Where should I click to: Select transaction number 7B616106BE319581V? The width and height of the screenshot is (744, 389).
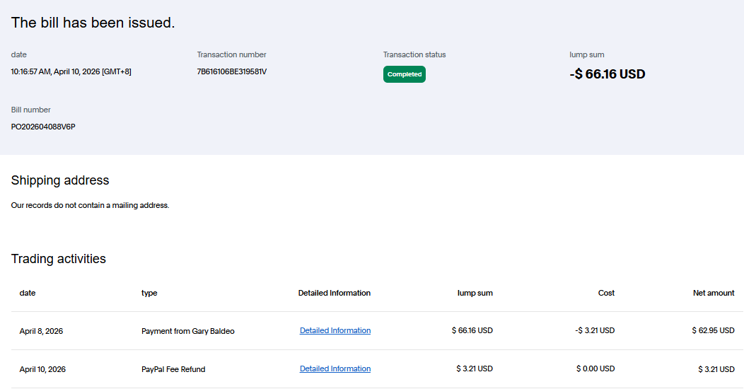231,71
